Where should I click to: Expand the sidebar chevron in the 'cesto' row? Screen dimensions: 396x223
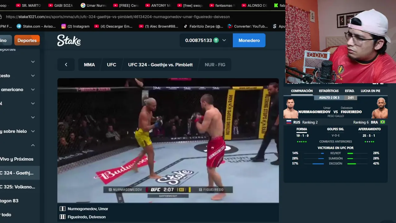[33, 76]
